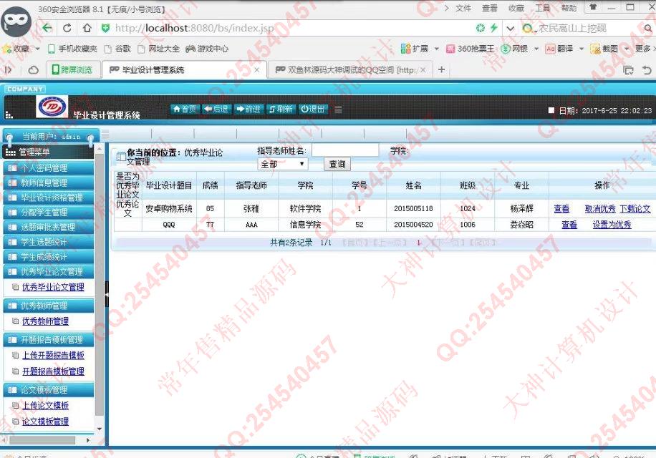Click the tab list windows icon
The height and width of the screenshot is (458, 656).
(x=628, y=70)
